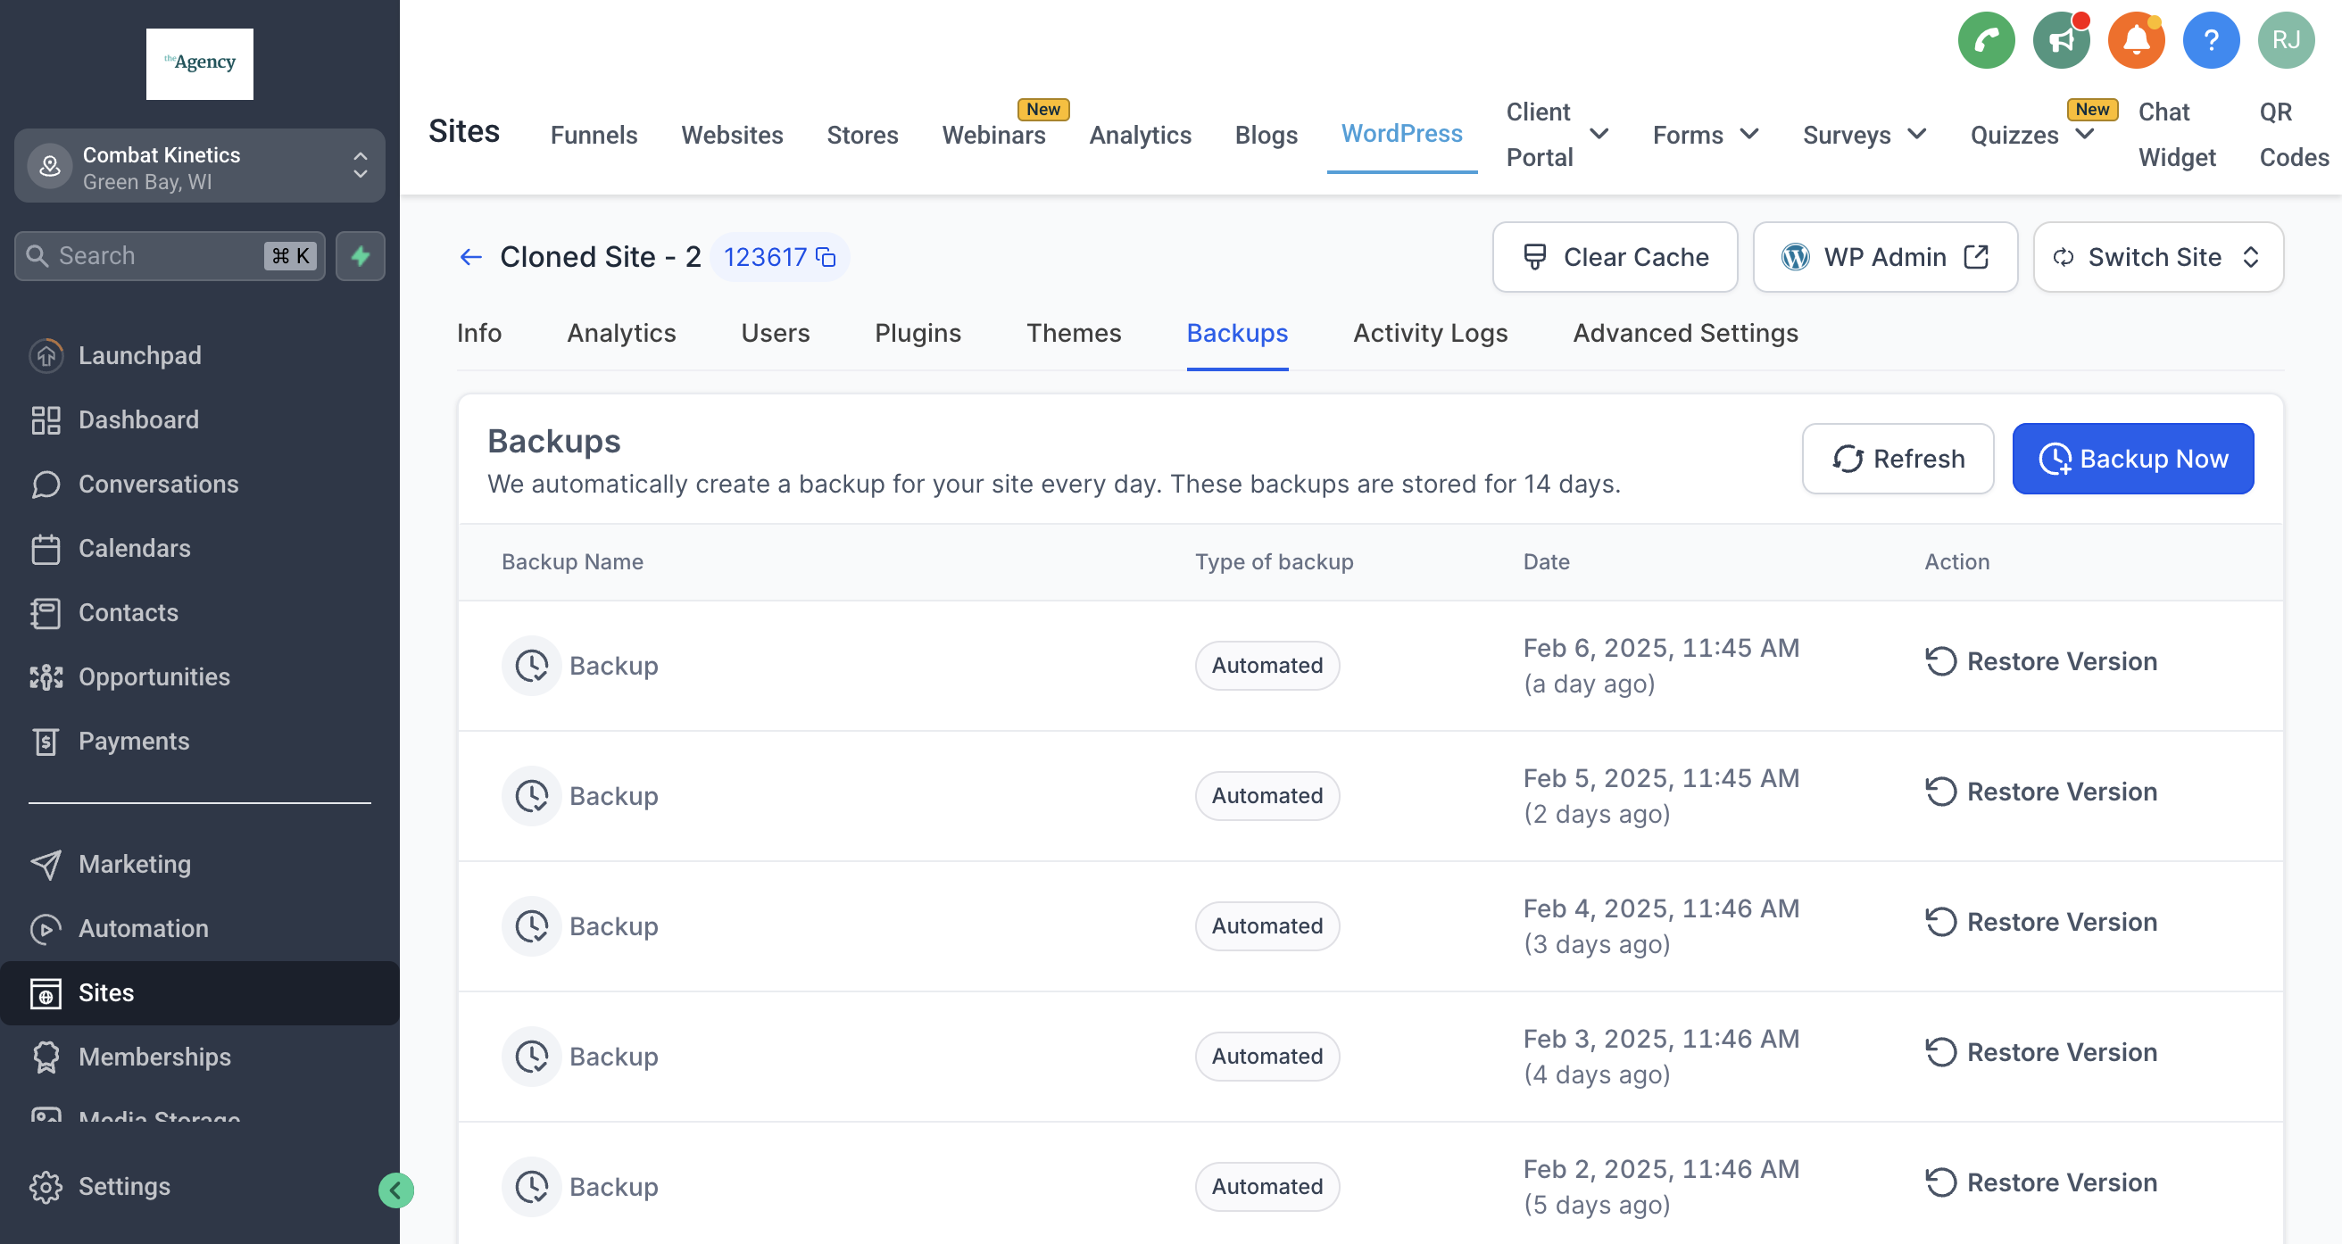Open the orange bell notifications icon
The image size is (2342, 1244).
pyautogui.click(x=2136, y=40)
